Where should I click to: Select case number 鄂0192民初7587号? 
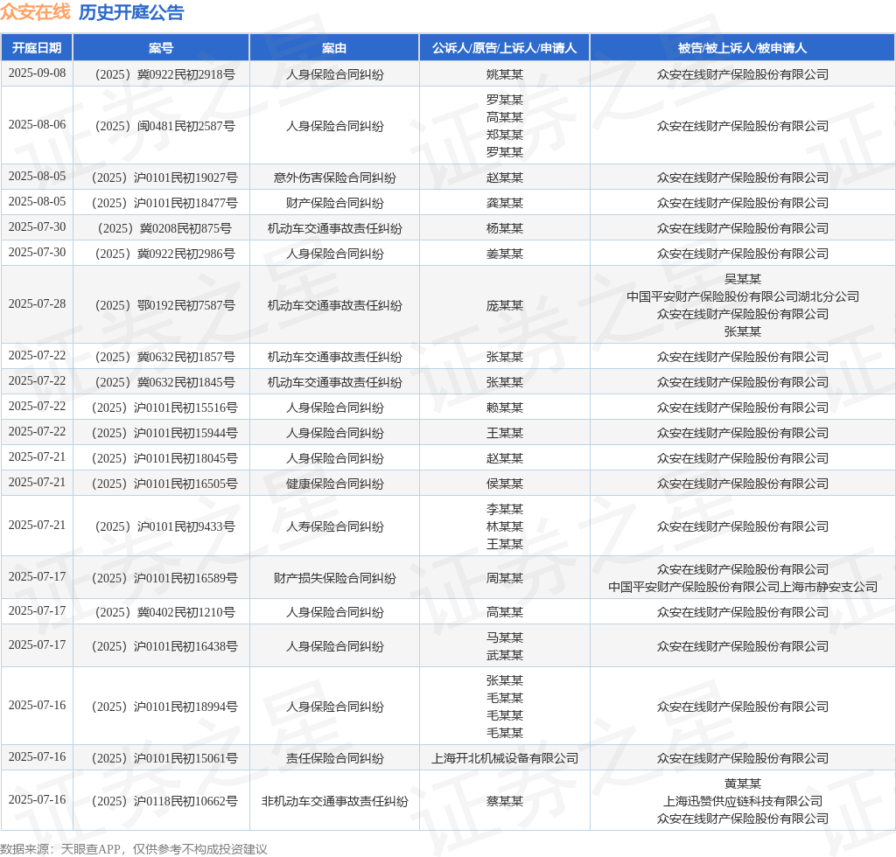coord(165,305)
